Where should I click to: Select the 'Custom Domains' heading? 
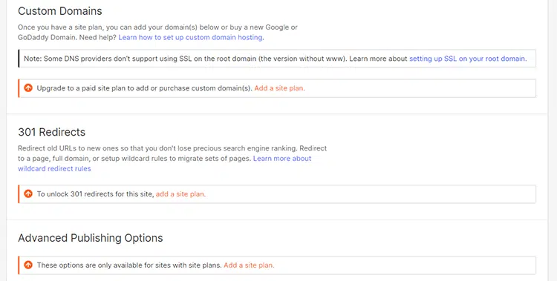(60, 11)
